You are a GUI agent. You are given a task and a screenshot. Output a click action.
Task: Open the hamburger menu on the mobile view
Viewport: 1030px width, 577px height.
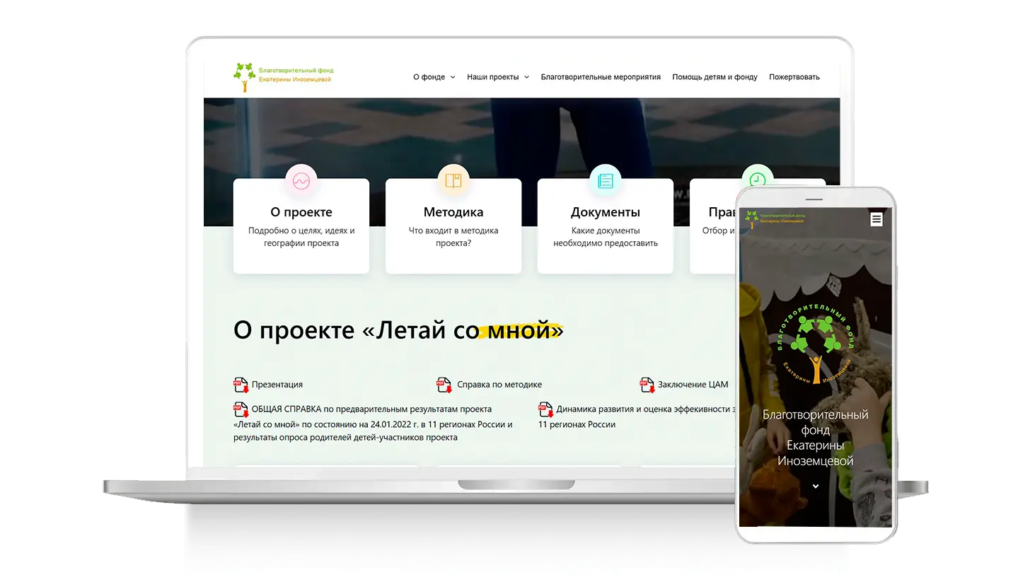coord(876,219)
